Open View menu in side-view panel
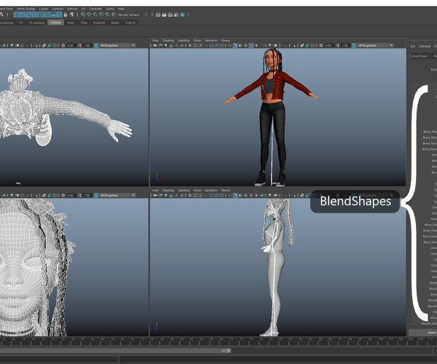Screen dimensions: 437x364 click(155, 191)
